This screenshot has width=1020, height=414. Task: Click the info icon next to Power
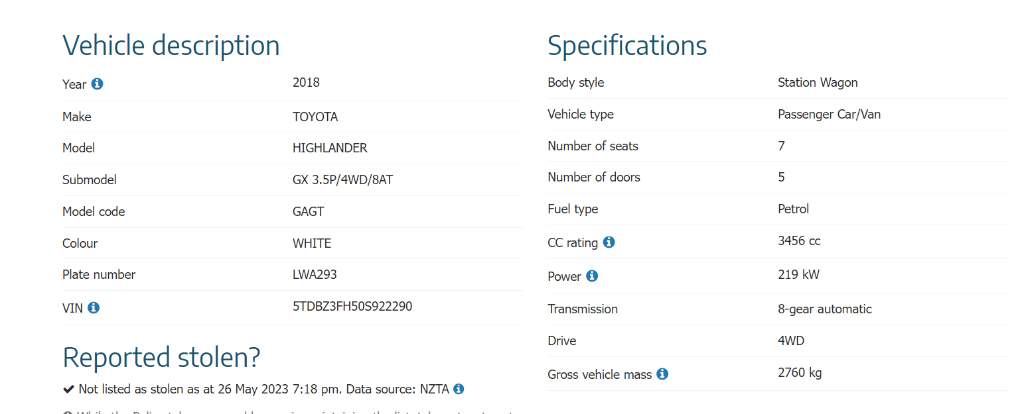click(x=592, y=276)
